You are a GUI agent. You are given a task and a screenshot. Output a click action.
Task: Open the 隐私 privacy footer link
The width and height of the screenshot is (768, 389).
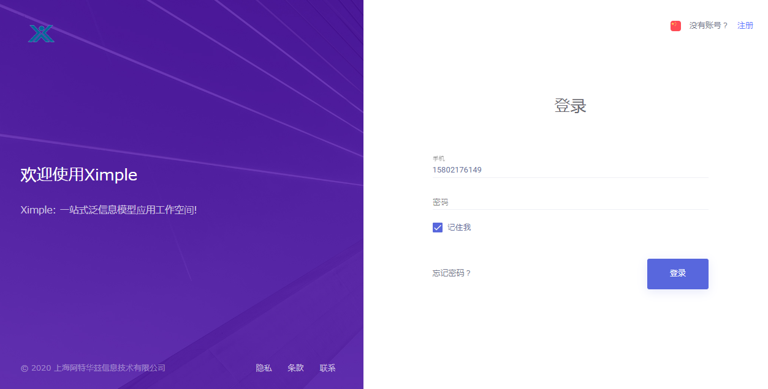(264, 368)
